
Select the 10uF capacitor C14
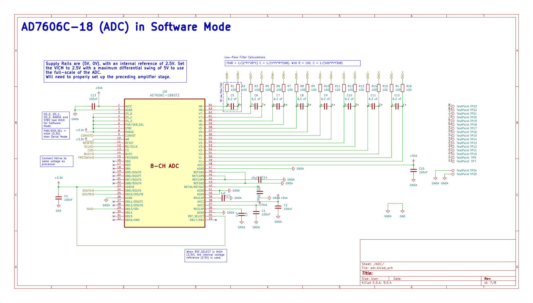coord(260,179)
